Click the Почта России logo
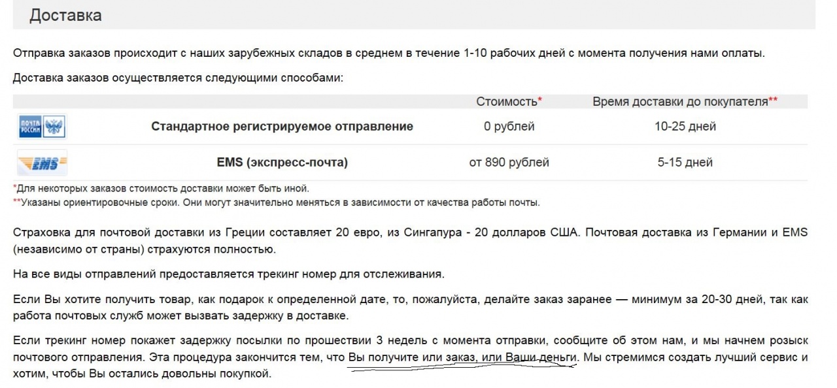 [43, 126]
